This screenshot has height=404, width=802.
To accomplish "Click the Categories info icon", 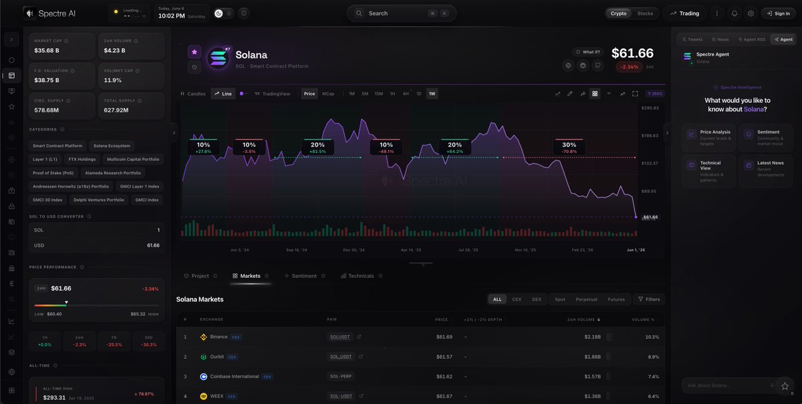I will click(x=62, y=130).
